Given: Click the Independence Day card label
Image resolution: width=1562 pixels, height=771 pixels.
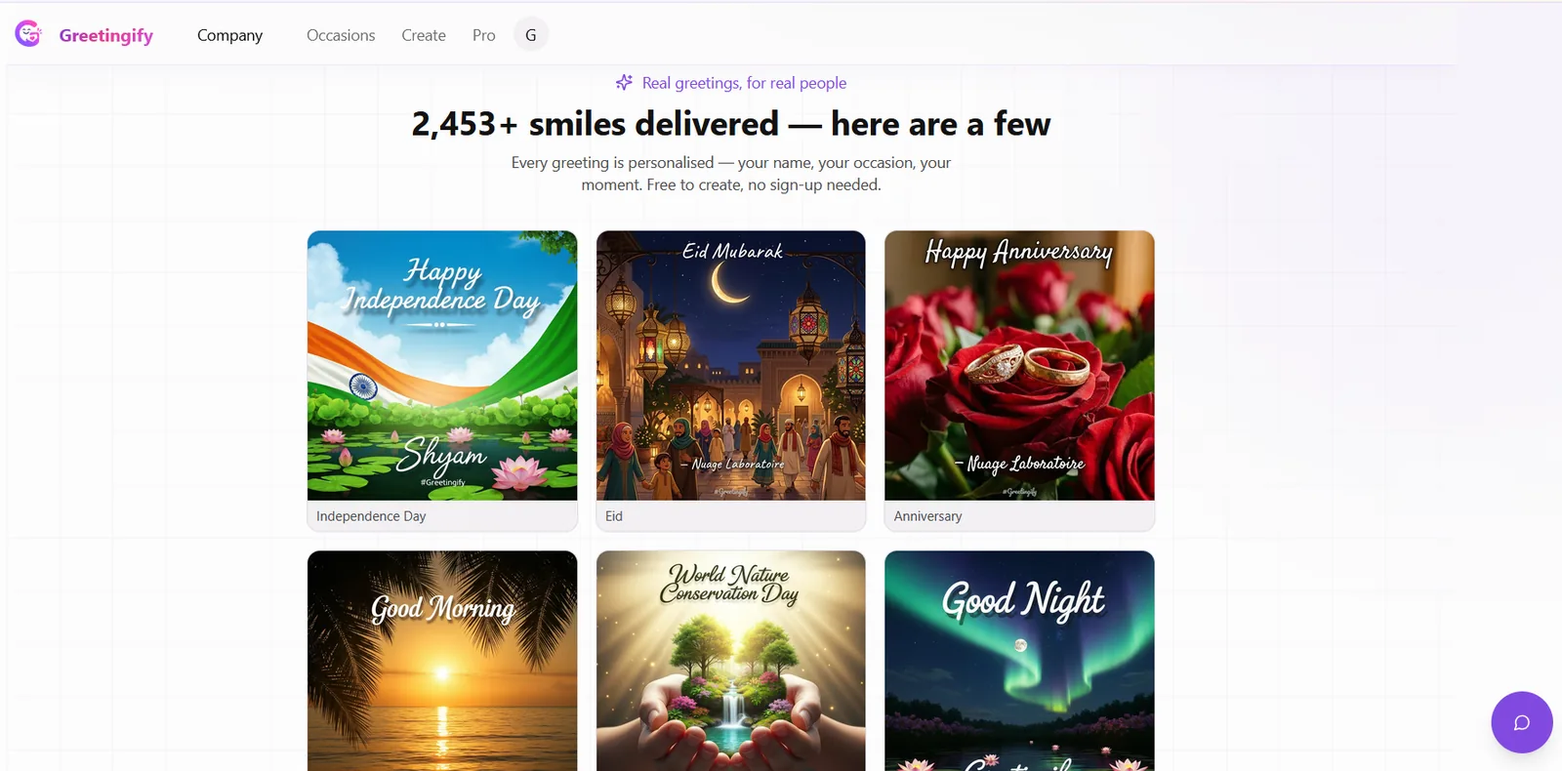Looking at the screenshot, I should [371, 516].
